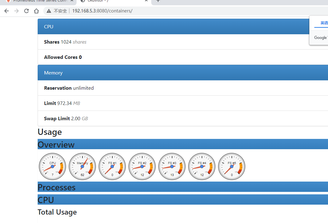Close the Prometheus Time Series tab
Image resolution: width=328 pixels, height=223 pixels.
coord(72,1)
